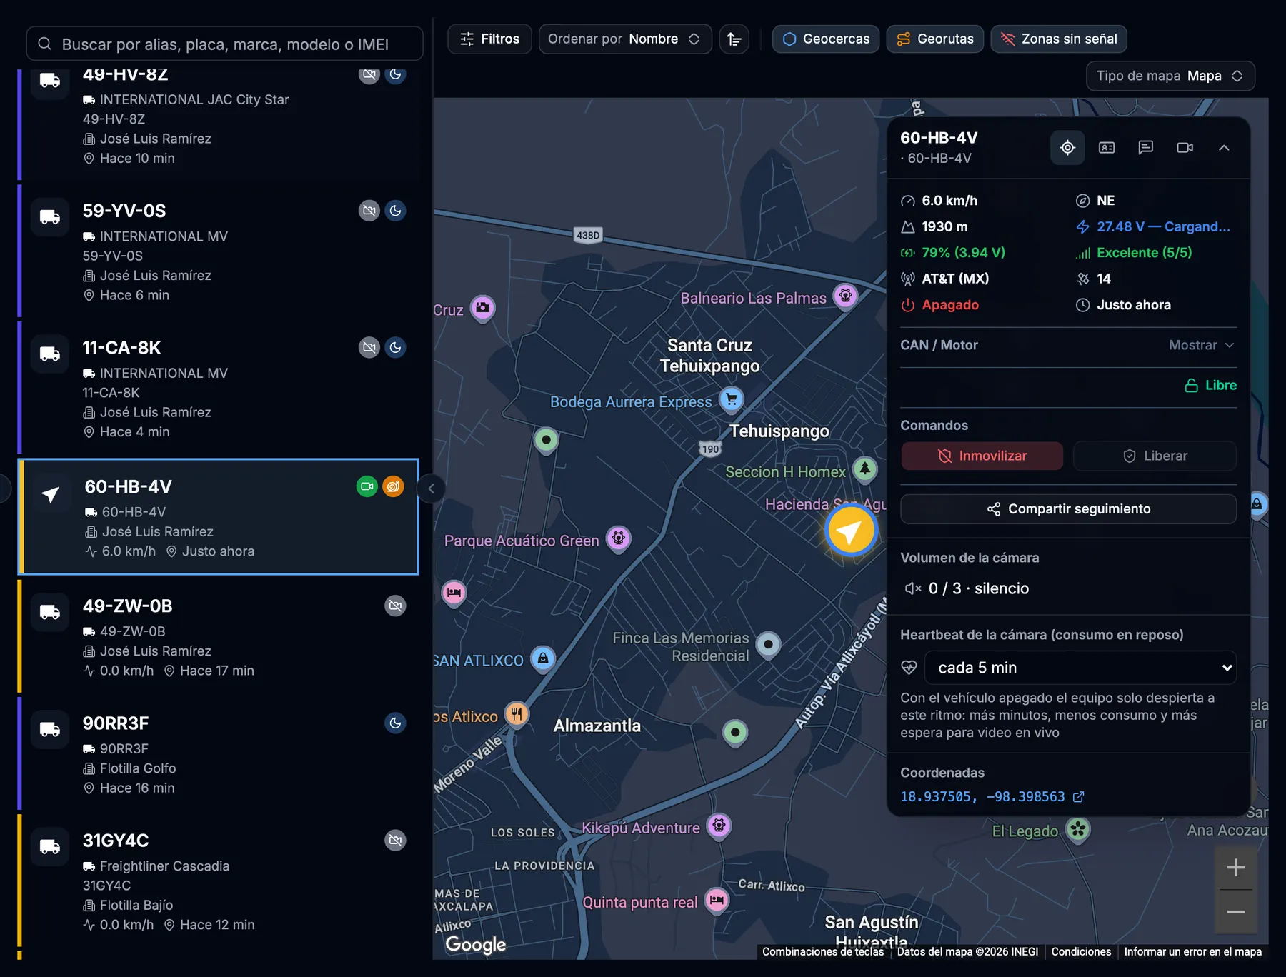
Task: Toggle Zonas sin señal layer
Action: point(1058,39)
